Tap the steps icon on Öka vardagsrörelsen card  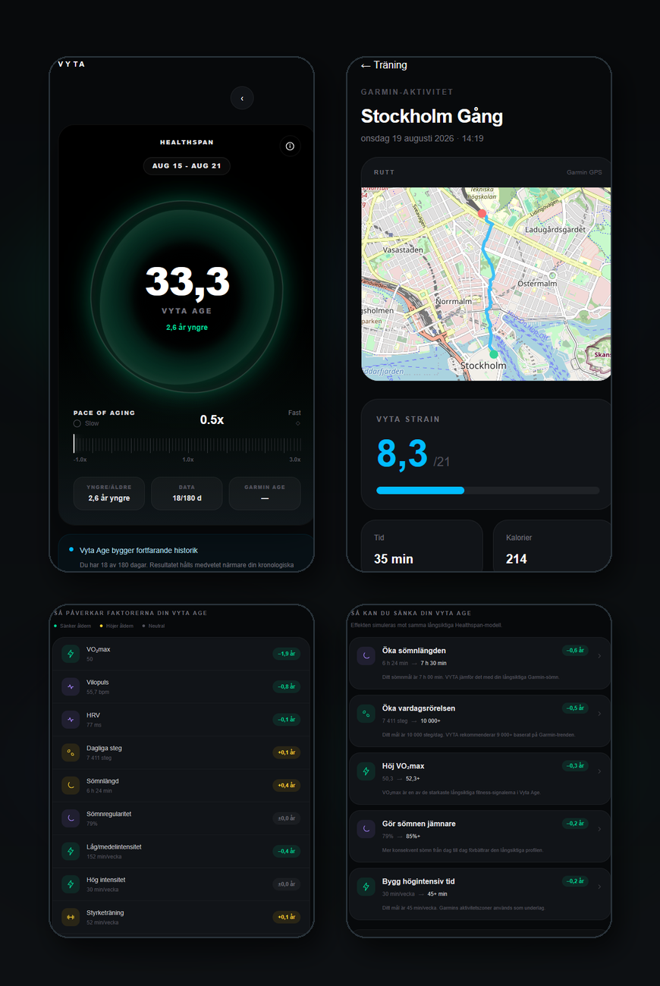pos(366,714)
